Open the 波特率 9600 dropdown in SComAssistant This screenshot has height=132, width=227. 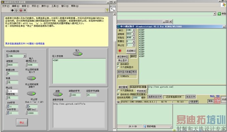click(134, 34)
